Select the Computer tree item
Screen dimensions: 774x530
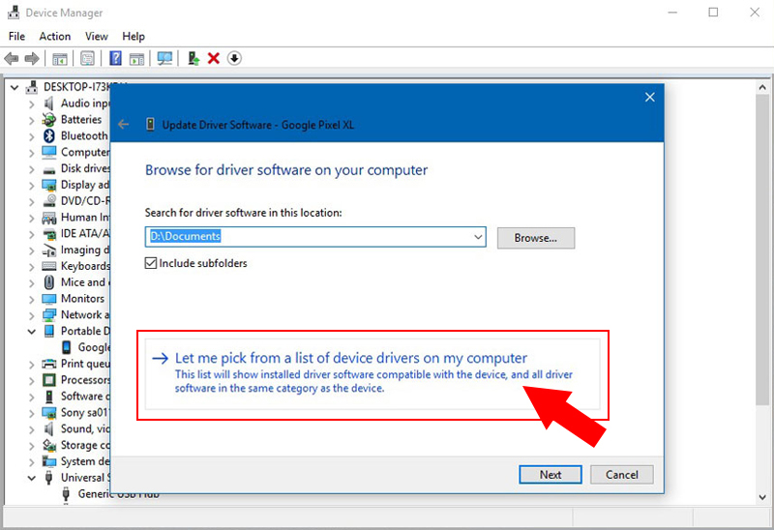click(x=85, y=152)
